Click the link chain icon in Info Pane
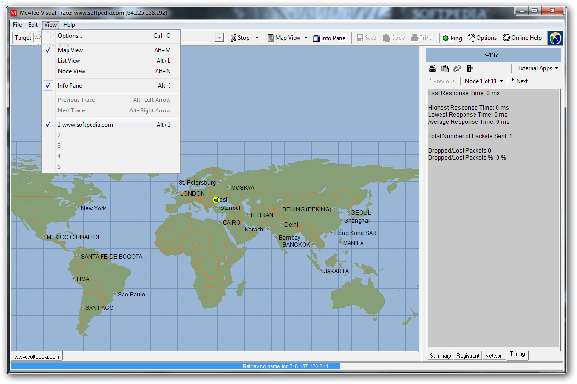Image resolution: width=577 pixels, height=384 pixels. point(457,68)
